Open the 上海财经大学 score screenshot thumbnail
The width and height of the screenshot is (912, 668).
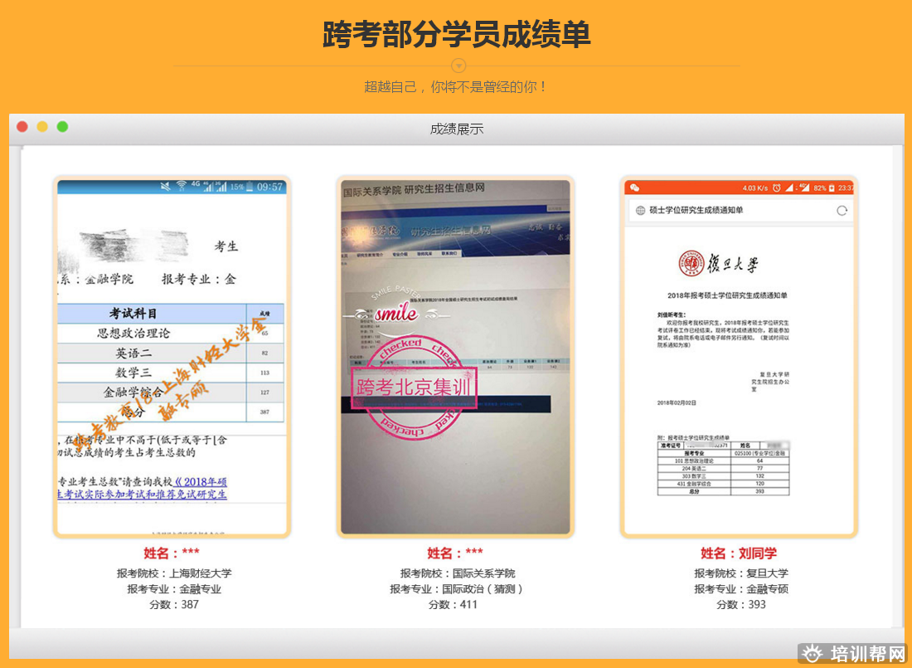172,357
